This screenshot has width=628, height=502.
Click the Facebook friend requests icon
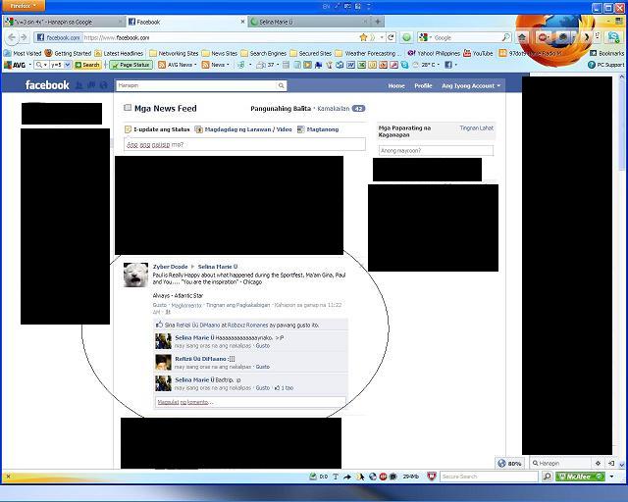click(x=79, y=85)
